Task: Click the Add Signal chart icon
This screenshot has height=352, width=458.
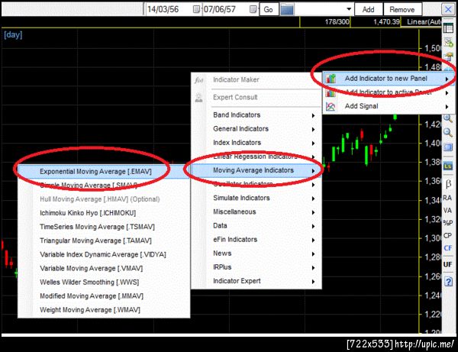Action: (x=331, y=107)
